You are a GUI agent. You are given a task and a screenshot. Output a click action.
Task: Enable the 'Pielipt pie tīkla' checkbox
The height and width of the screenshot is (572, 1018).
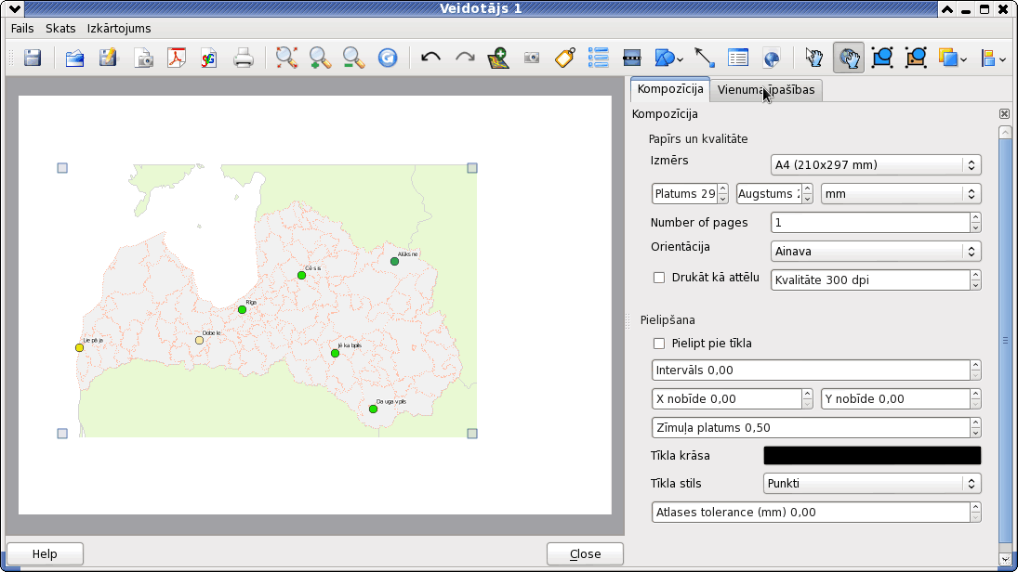(x=659, y=344)
